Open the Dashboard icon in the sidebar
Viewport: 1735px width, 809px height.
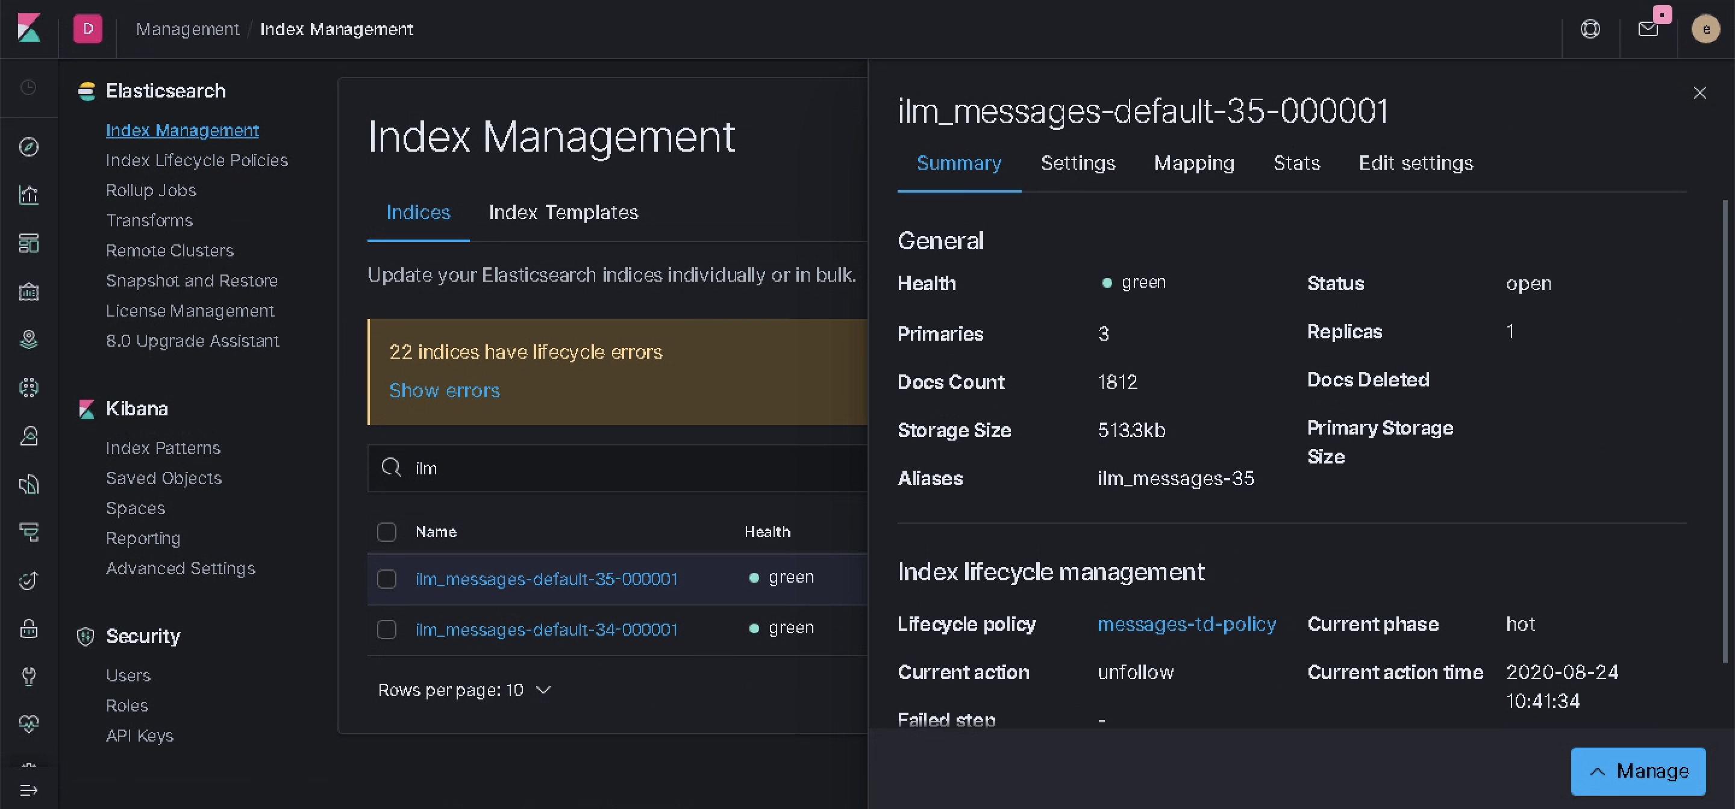pyautogui.click(x=29, y=244)
